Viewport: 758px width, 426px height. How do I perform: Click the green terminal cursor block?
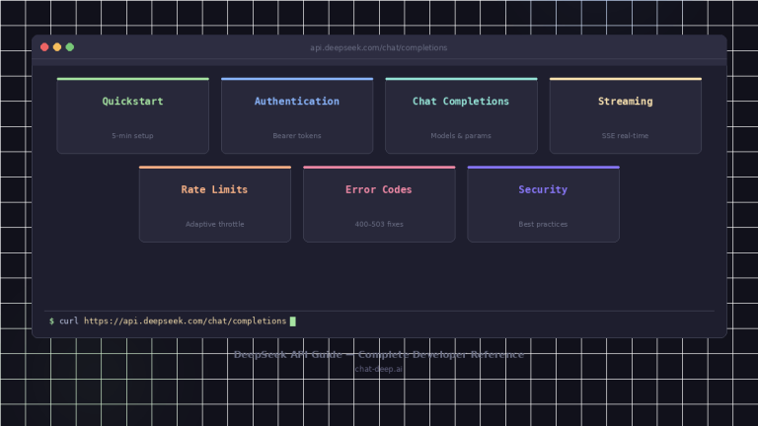pos(292,321)
